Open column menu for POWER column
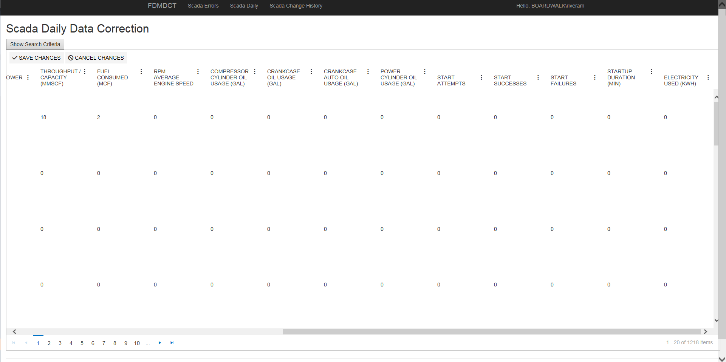 tap(28, 77)
